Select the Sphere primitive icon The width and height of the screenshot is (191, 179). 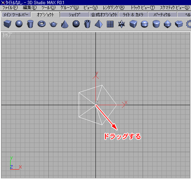tap(19, 24)
